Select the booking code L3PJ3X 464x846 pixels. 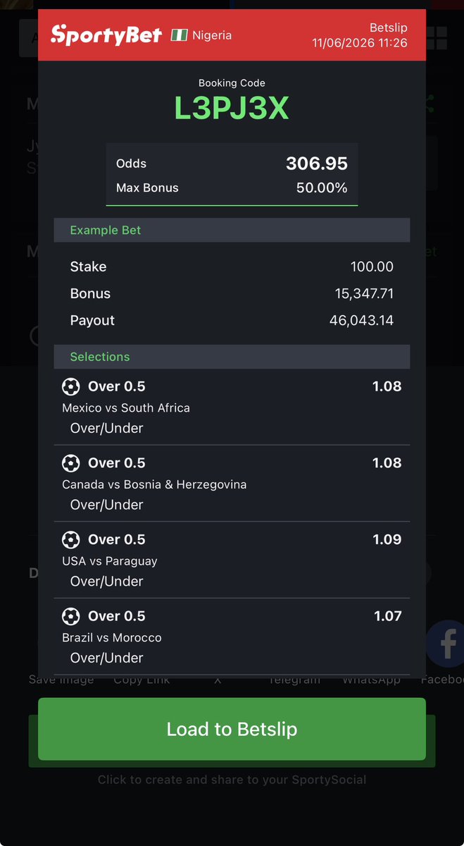(232, 109)
